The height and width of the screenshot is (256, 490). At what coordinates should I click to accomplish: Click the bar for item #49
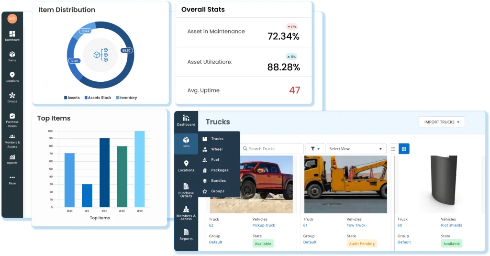click(x=122, y=177)
